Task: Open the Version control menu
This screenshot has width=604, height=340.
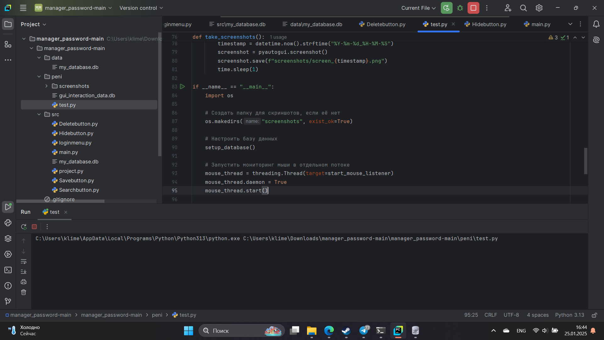Action: 141,8
